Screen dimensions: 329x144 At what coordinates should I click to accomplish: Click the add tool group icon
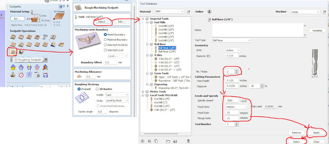149,141
